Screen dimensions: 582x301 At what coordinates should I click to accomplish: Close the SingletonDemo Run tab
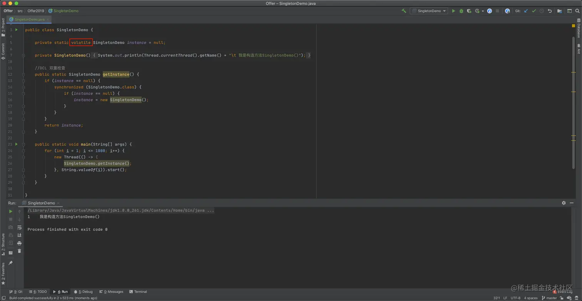pyautogui.click(x=58, y=203)
